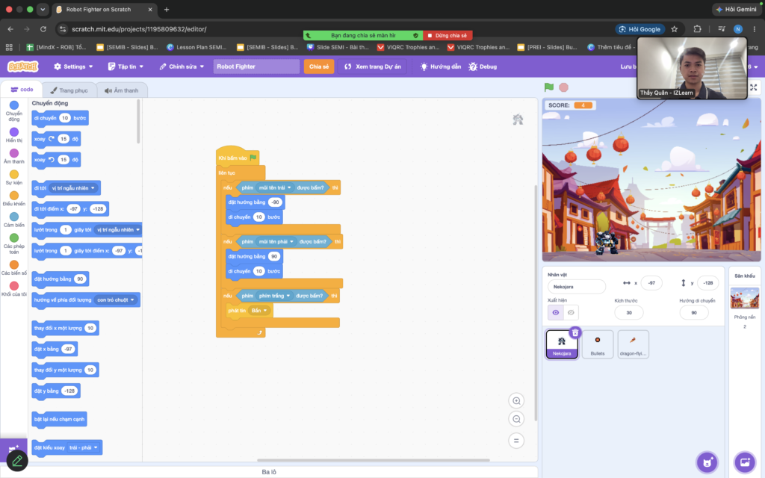Viewport: 765px width, 478px height.
Task: Expand the Tập tin menu
Action: 126,66
